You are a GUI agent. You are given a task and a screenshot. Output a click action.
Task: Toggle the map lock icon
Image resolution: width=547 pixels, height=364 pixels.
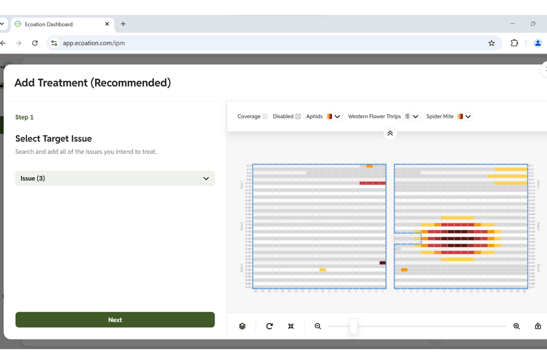(538, 326)
